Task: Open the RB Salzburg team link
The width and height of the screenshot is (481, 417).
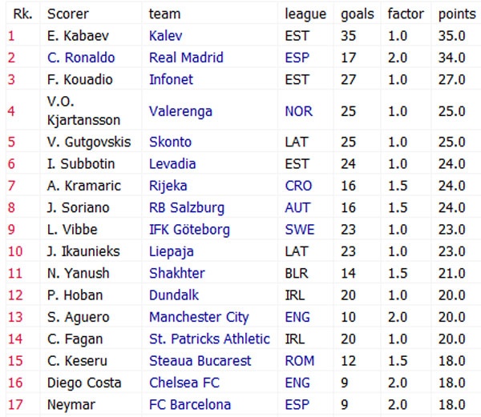Action: [x=187, y=208]
